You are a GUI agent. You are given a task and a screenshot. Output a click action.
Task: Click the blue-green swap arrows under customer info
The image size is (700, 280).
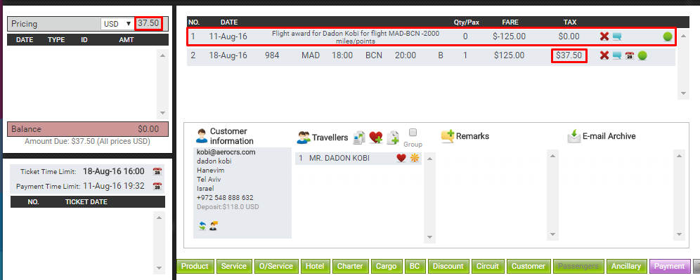[x=202, y=226]
